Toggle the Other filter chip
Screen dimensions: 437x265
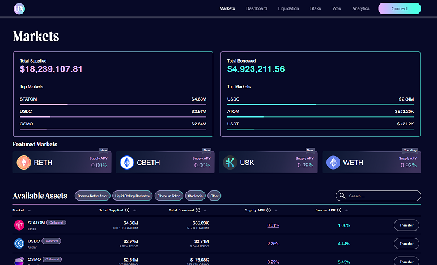(x=214, y=196)
